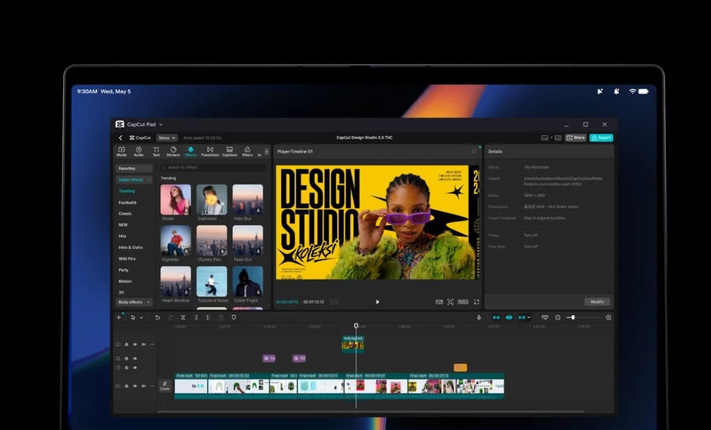
Task: Record voiceover with the microphone icon
Action: click(479, 317)
